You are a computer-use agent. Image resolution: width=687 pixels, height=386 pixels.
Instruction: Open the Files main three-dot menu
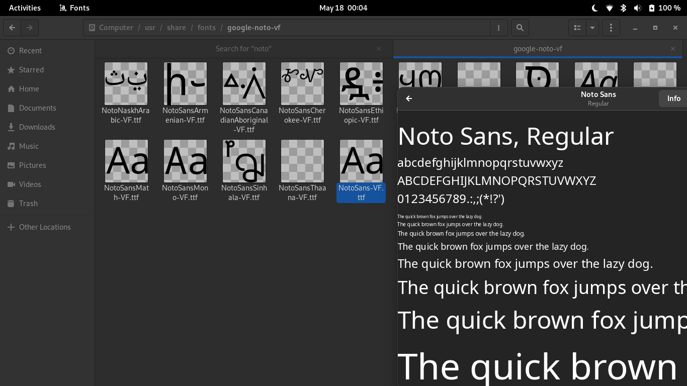click(611, 28)
